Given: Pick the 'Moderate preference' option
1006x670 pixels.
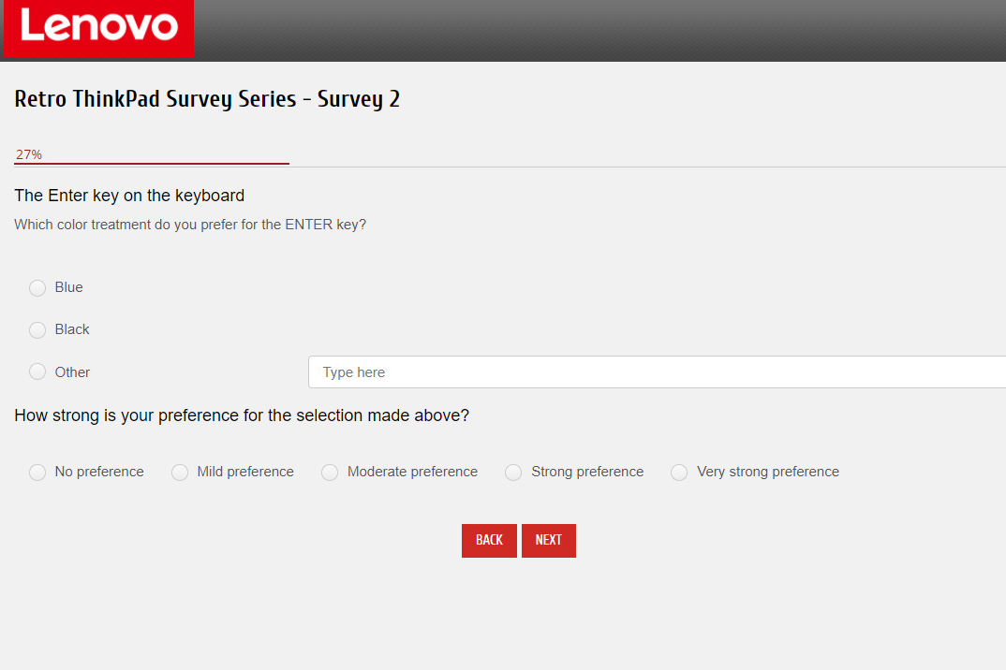Looking at the screenshot, I should pyautogui.click(x=330, y=473).
